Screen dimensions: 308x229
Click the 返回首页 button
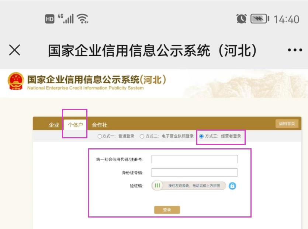tap(286, 123)
